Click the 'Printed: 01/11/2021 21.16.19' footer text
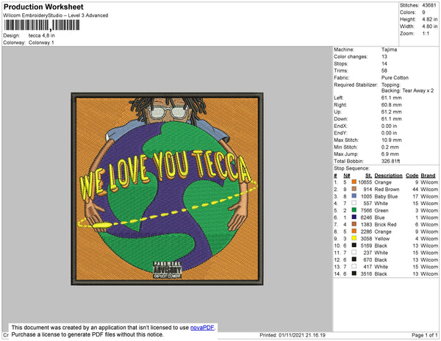Image resolution: width=441 pixels, height=341 pixels. coord(293,335)
